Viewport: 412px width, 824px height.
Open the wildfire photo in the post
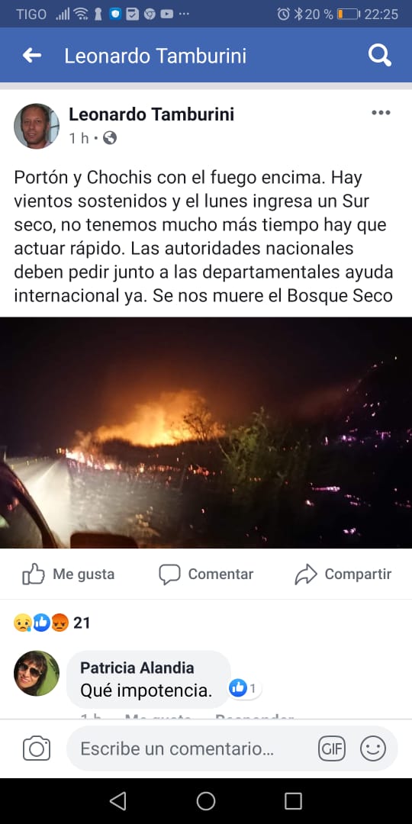[206, 433]
